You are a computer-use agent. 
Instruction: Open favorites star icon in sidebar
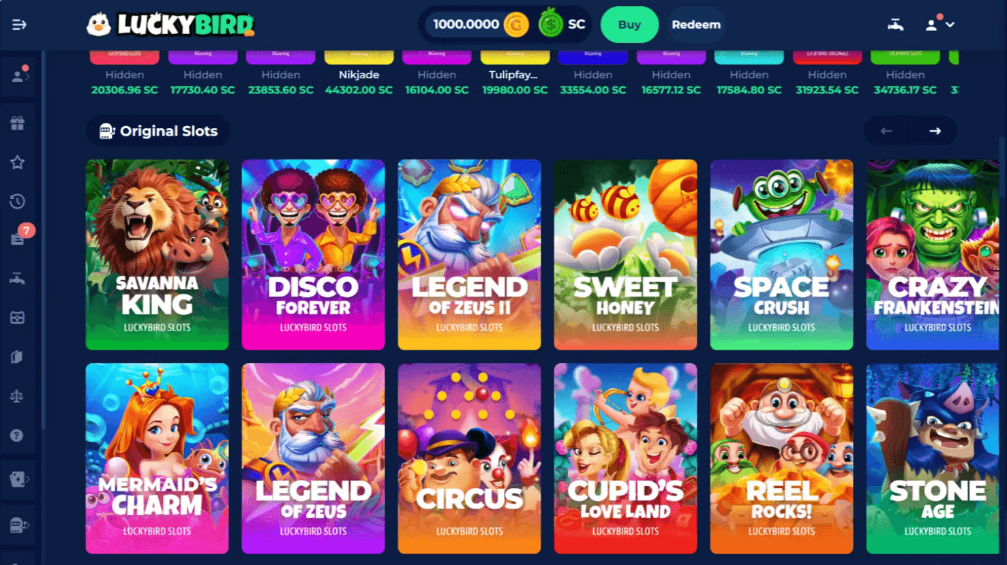pyautogui.click(x=18, y=162)
